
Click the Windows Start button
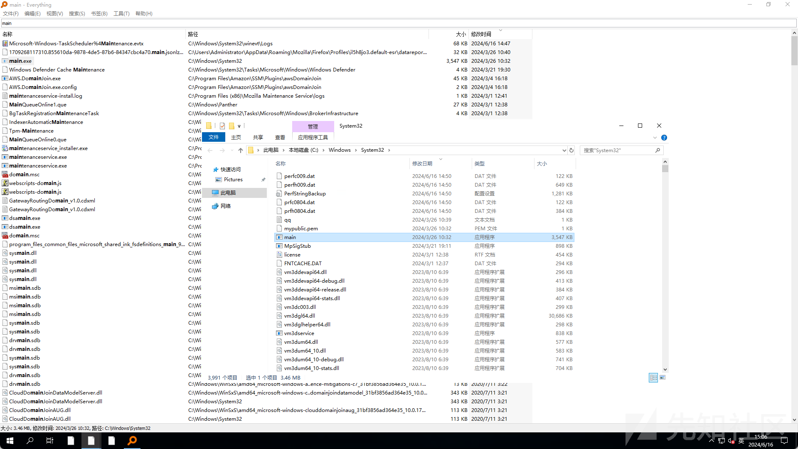(x=10, y=441)
